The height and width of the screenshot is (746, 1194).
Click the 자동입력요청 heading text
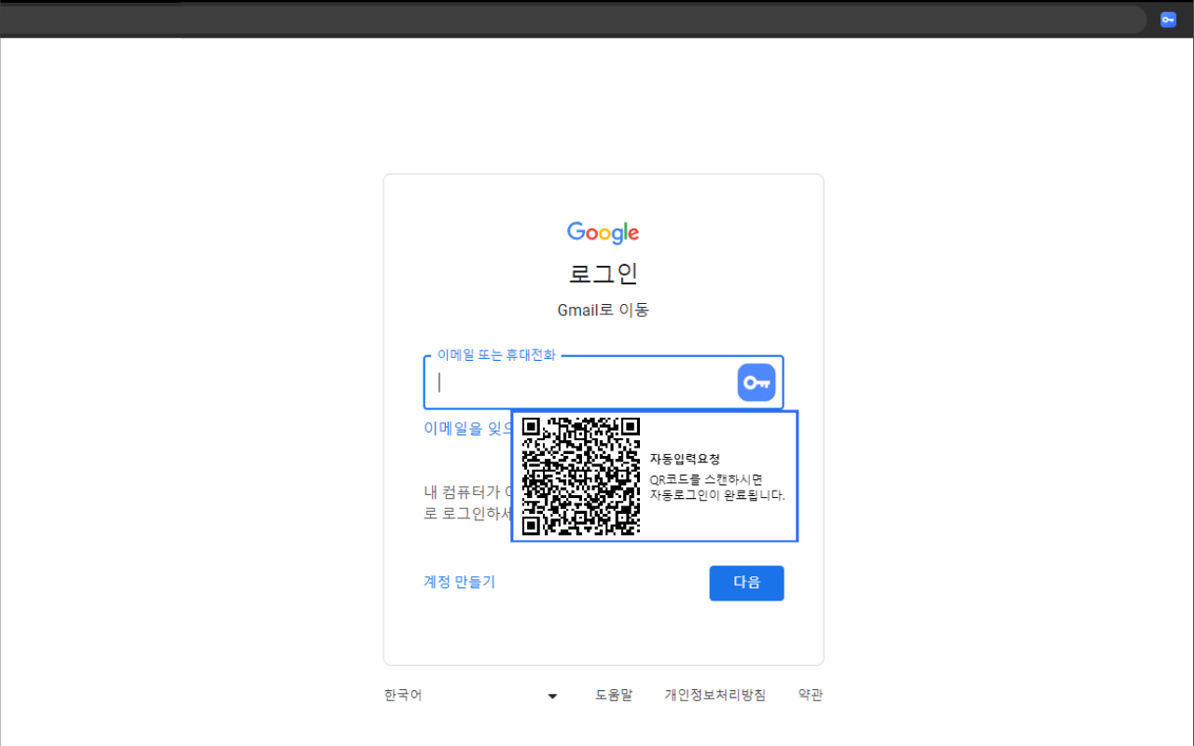point(686,459)
